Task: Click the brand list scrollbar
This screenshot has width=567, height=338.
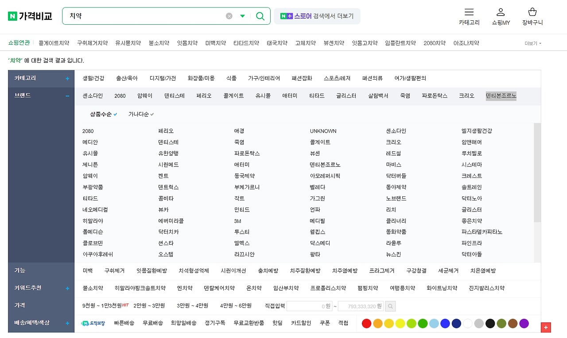Action: (x=537, y=173)
